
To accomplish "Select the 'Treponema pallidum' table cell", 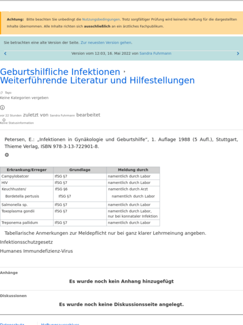I will click(27, 223).
